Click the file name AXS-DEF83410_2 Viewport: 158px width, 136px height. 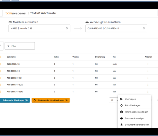click(x=14, y=78)
